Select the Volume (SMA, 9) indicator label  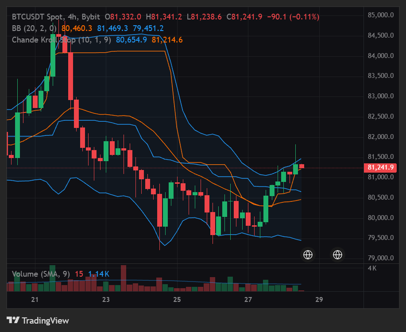pos(41,274)
